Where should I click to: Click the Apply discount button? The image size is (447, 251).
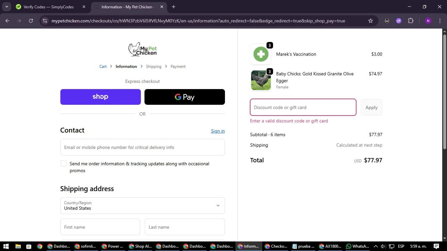(x=371, y=107)
